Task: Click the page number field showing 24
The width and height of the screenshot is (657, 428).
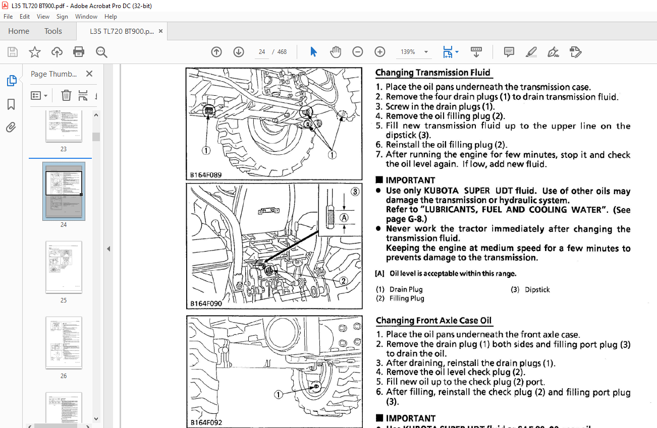Action: [262, 52]
